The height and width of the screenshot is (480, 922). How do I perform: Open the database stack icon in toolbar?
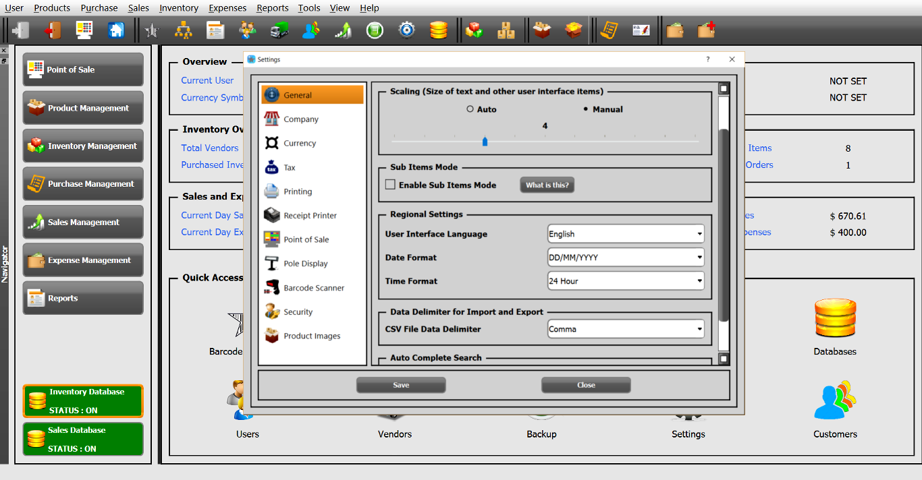[439, 30]
